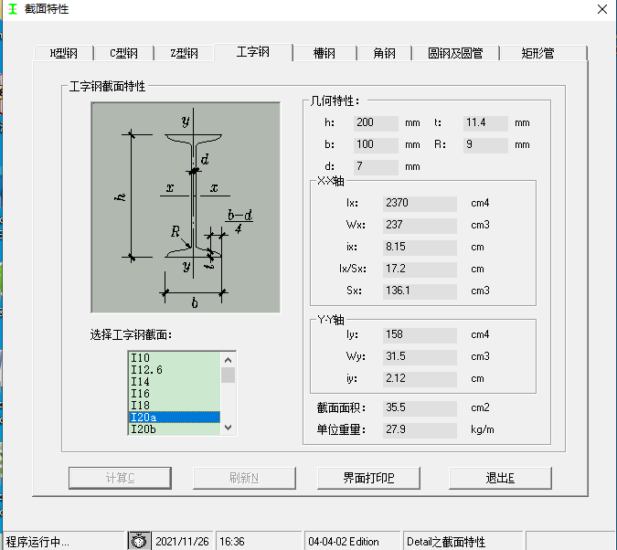This screenshot has height=550, width=617.
Task: Click the X-X轴 group label
Action: click(331, 181)
